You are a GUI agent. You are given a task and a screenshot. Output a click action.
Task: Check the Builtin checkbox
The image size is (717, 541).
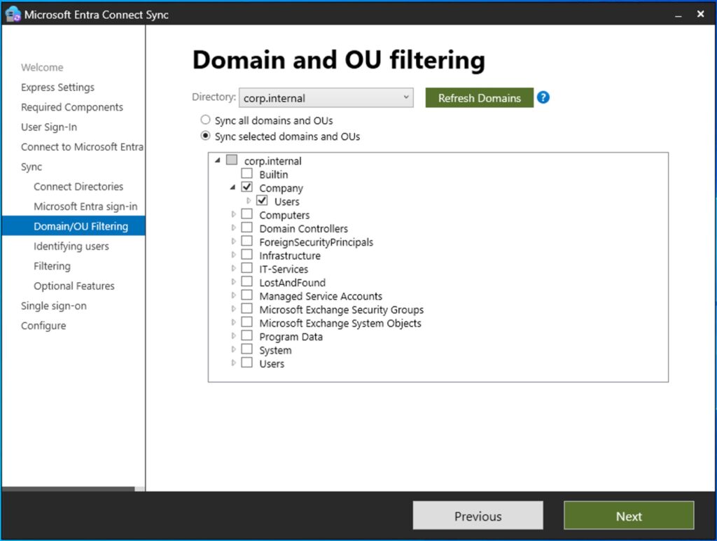246,174
